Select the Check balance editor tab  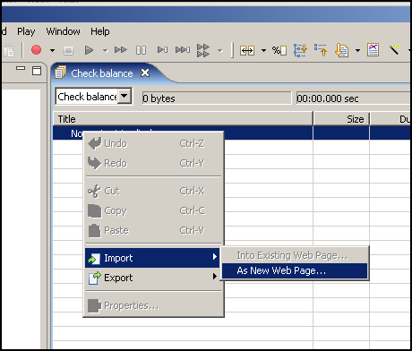pyautogui.click(x=102, y=73)
